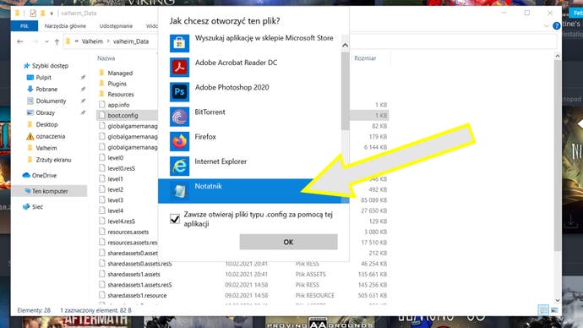Open Desktop folder in sidebar
This screenshot has height=328, width=583.
(x=46, y=124)
